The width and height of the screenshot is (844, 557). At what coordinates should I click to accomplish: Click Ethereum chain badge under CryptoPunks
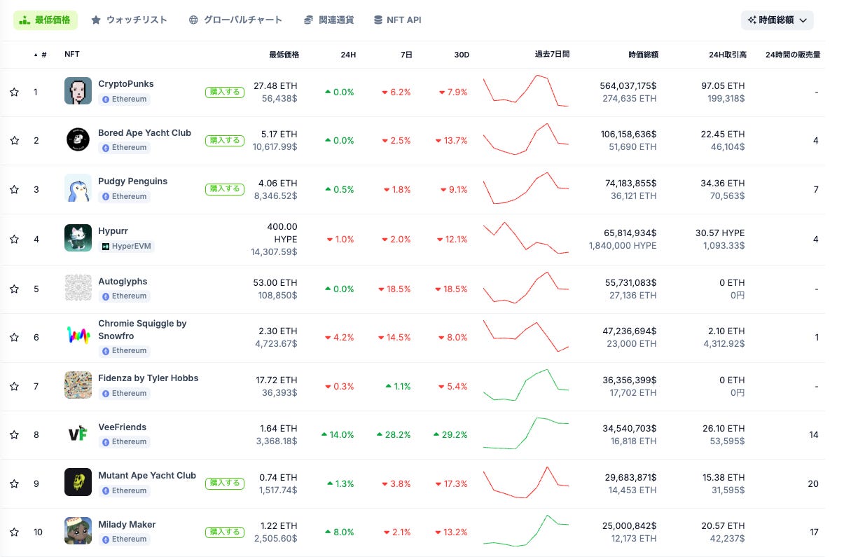click(125, 99)
